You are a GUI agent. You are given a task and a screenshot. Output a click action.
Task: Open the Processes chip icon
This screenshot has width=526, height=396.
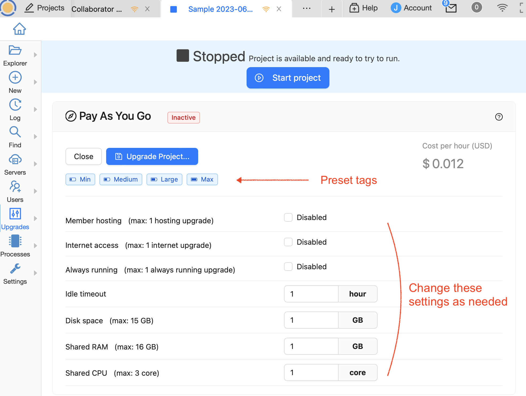(x=15, y=241)
